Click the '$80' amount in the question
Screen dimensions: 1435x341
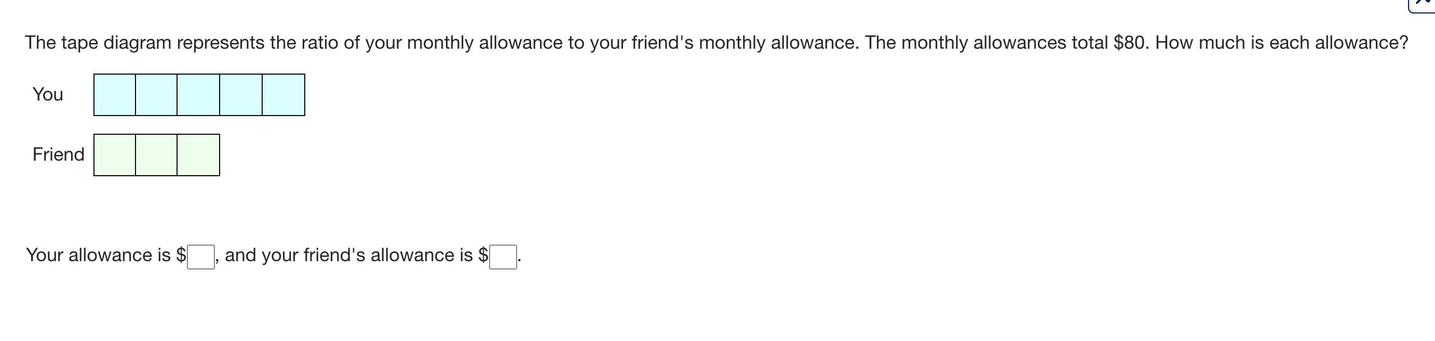[x=1130, y=43]
